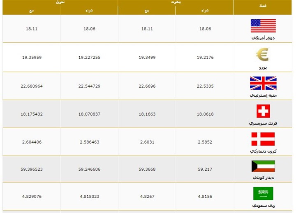Screen dimensions: 296x213
Task: Click the Swiss flag icon
Action: point(263,111)
